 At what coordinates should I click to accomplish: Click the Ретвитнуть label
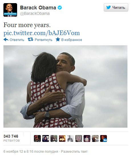(43, 40)
